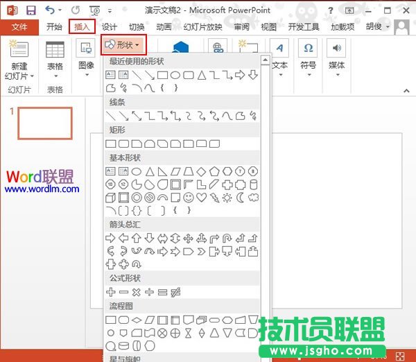This screenshot has height=362, width=416.
Task: Select the donut ring shape
Action: pos(137,198)
